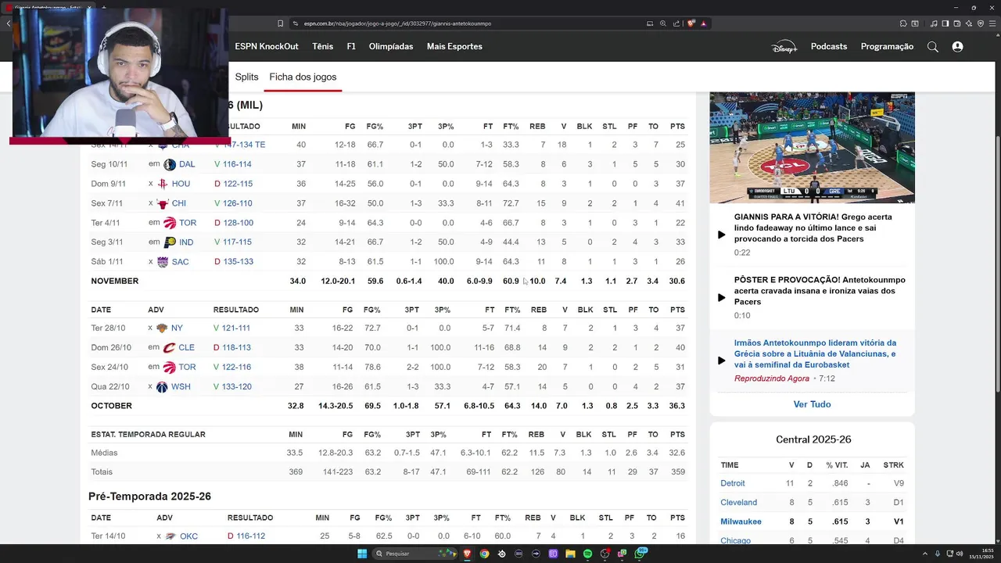The height and width of the screenshot is (563, 1001).
Task: Open the F1 menu item
Action: point(351,47)
